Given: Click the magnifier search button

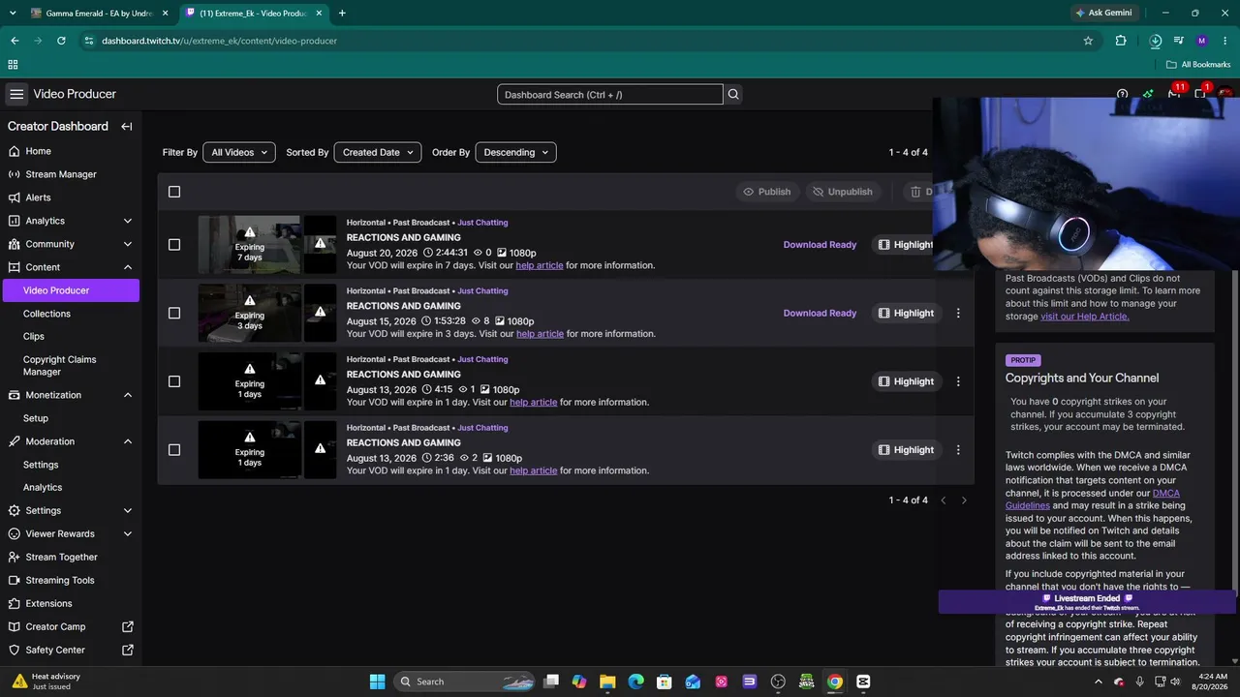Looking at the screenshot, I should (733, 95).
